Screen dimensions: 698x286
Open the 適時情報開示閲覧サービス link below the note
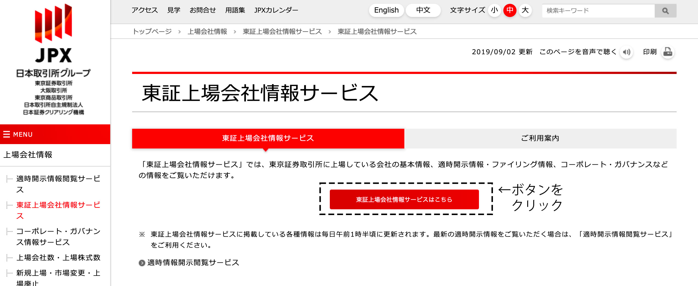click(x=193, y=263)
